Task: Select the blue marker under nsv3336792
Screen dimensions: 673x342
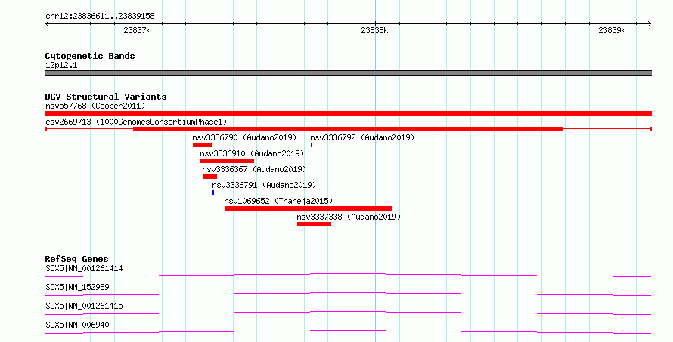Action: [x=312, y=145]
